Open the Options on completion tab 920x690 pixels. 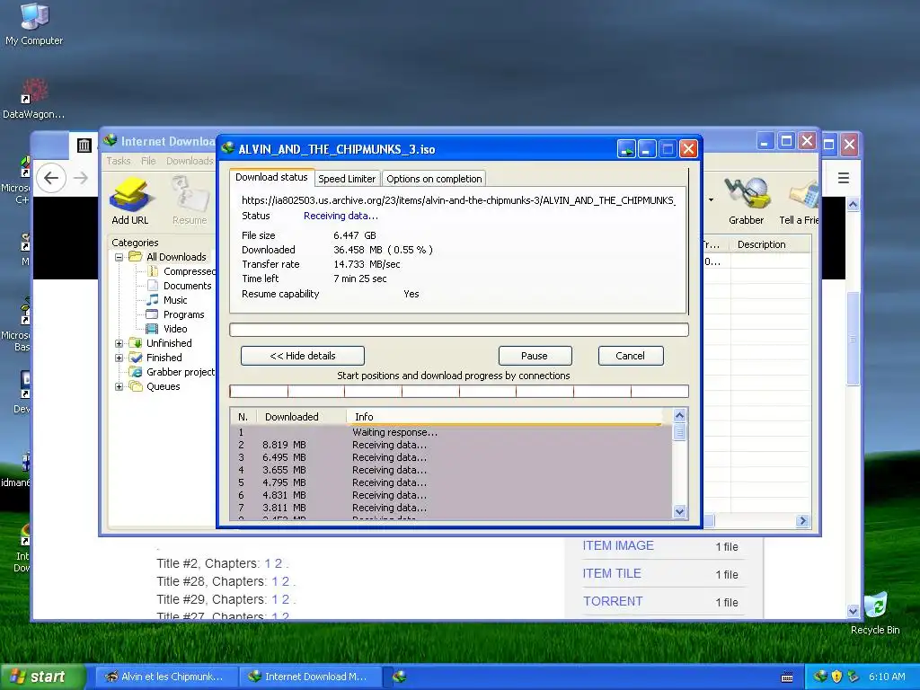434,179
